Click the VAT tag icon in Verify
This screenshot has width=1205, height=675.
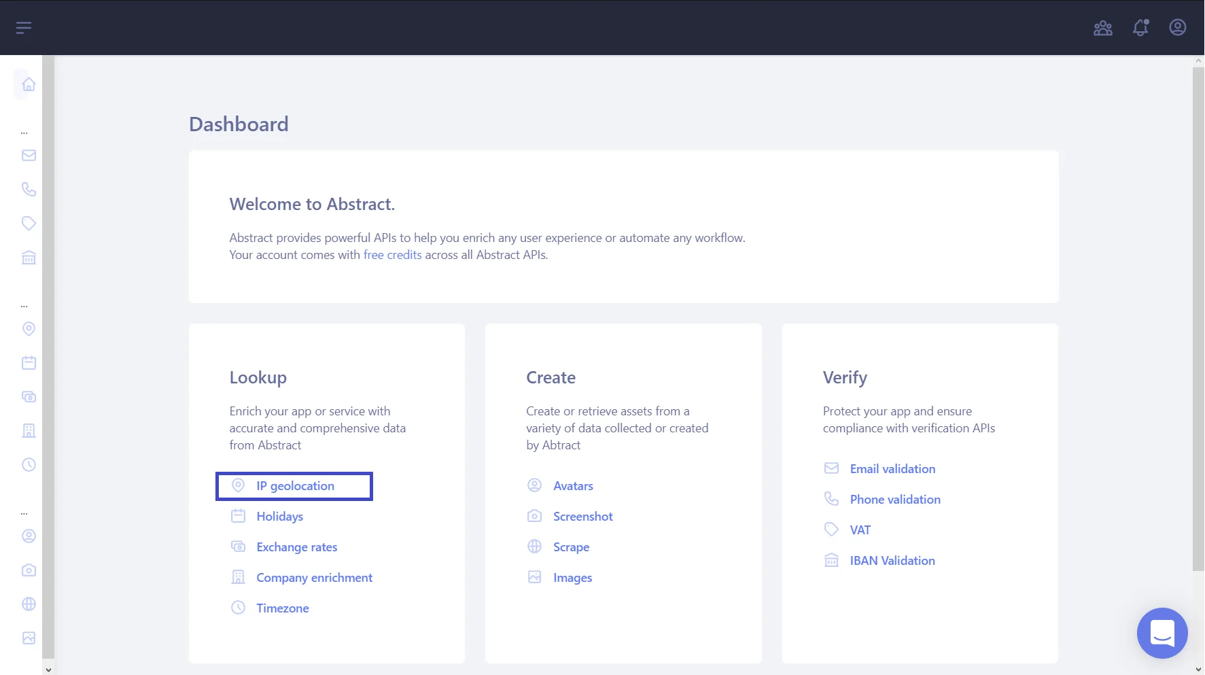point(831,530)
